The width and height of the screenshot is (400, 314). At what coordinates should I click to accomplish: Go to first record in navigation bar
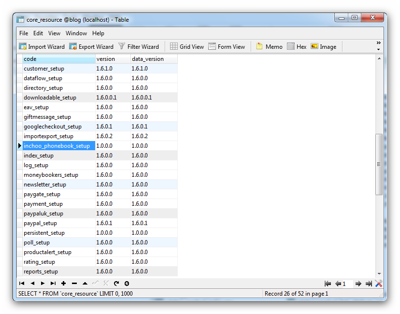(x=22, y=284)
